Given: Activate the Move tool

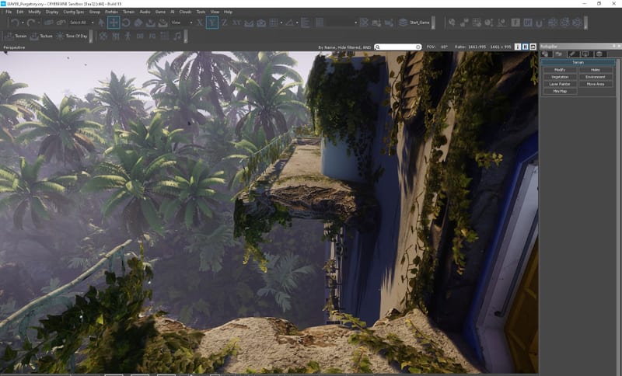Looking at the screenshot, I should 114,23.
